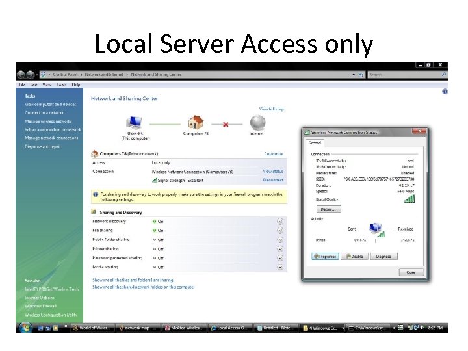The image size is (468, 351).
Task: Select the General tab in status dialog
Action: click(315, 143)
